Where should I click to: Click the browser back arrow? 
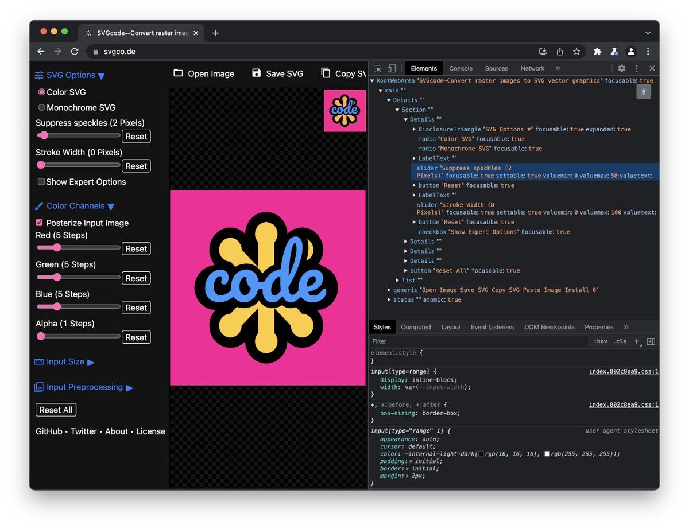(41, 52)
